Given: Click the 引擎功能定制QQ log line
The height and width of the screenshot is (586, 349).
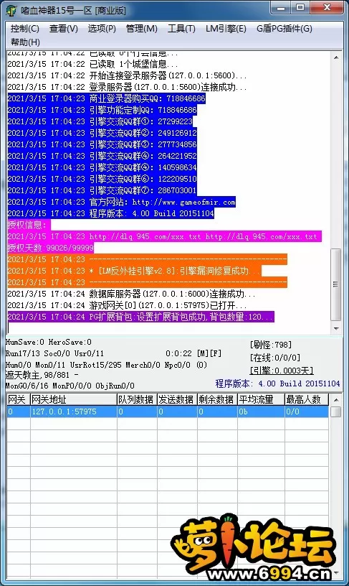Looking at the screenshot, I should click(x=102, y=111).
